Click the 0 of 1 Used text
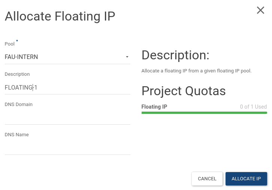Image resolution: width=272 pixels, height=190 pixels. (x=253, y=107)
